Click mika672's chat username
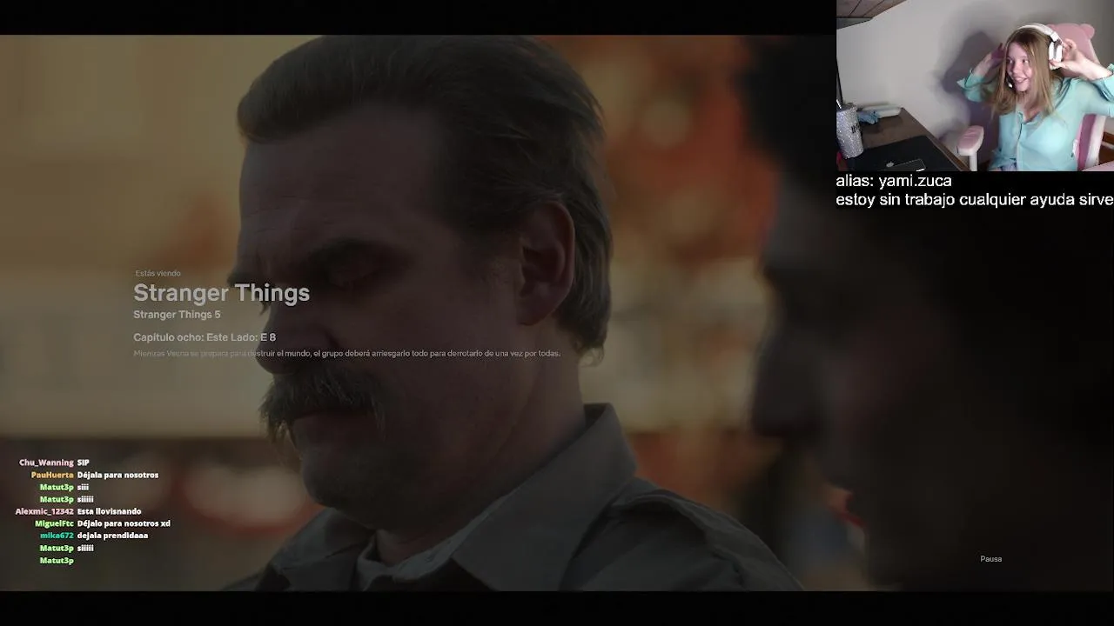This screenshot has height=626, width=1114. (x=57, y=536)
